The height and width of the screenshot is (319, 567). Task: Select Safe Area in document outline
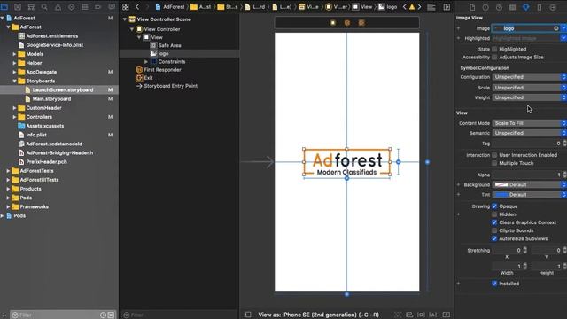pyautogui.click(x=169, y=45)
